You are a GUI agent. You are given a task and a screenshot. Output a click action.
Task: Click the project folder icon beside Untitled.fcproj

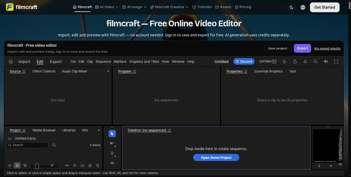[10, 138]
